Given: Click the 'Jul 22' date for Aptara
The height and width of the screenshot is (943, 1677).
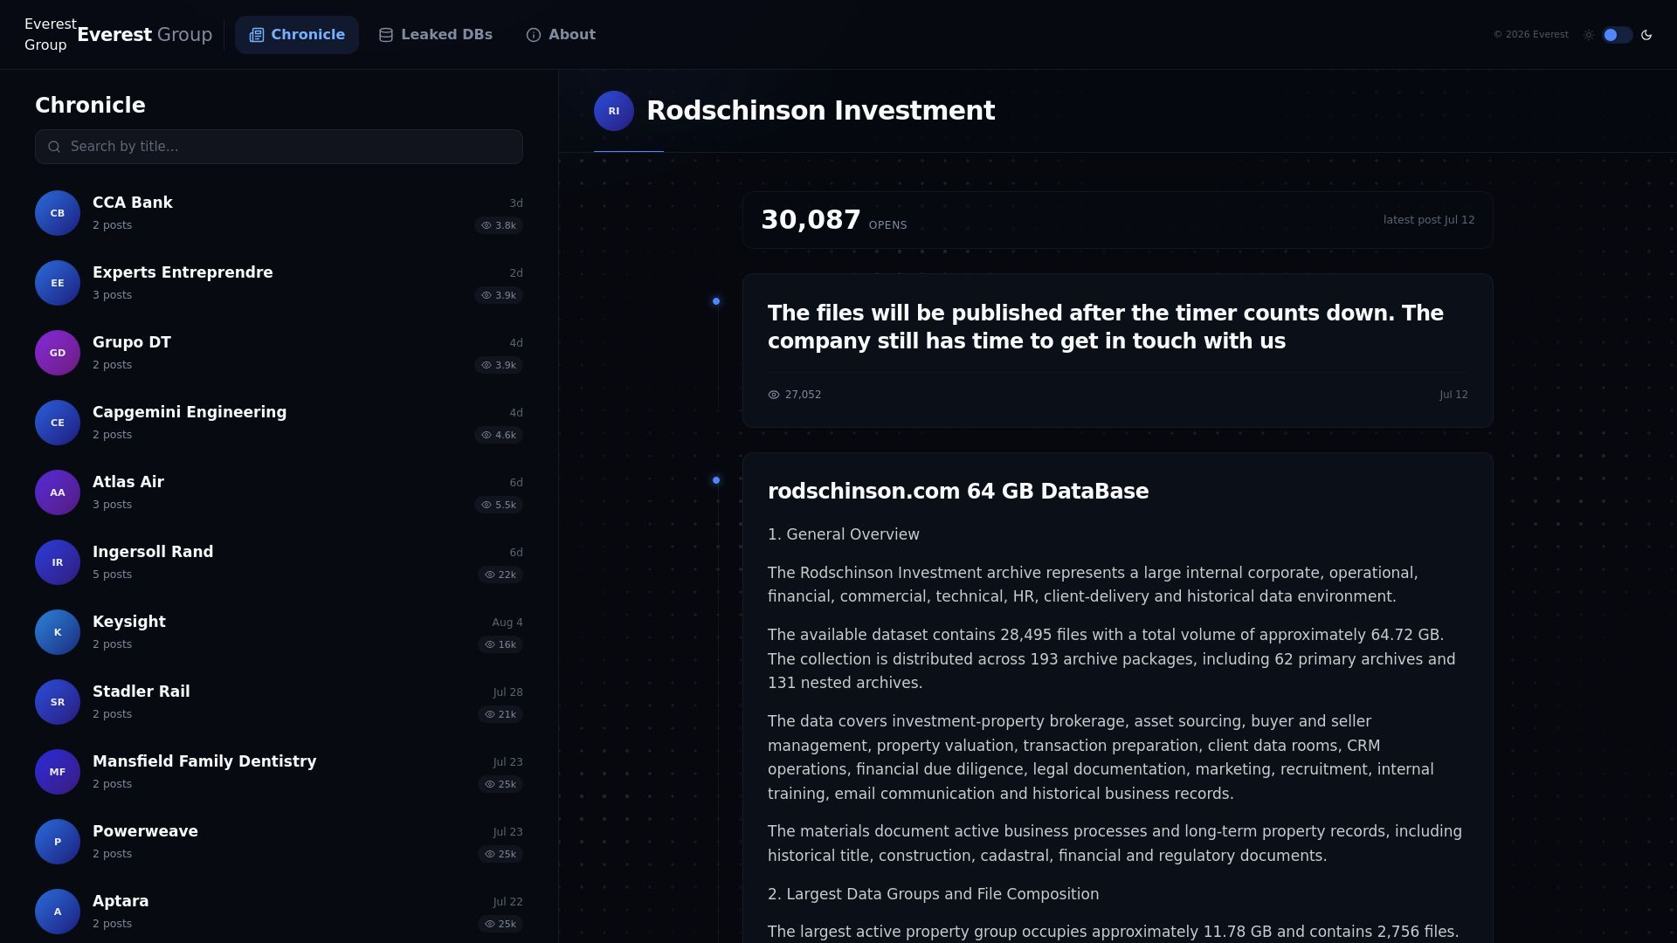Looking at the screenshot, I should (507, 902).
